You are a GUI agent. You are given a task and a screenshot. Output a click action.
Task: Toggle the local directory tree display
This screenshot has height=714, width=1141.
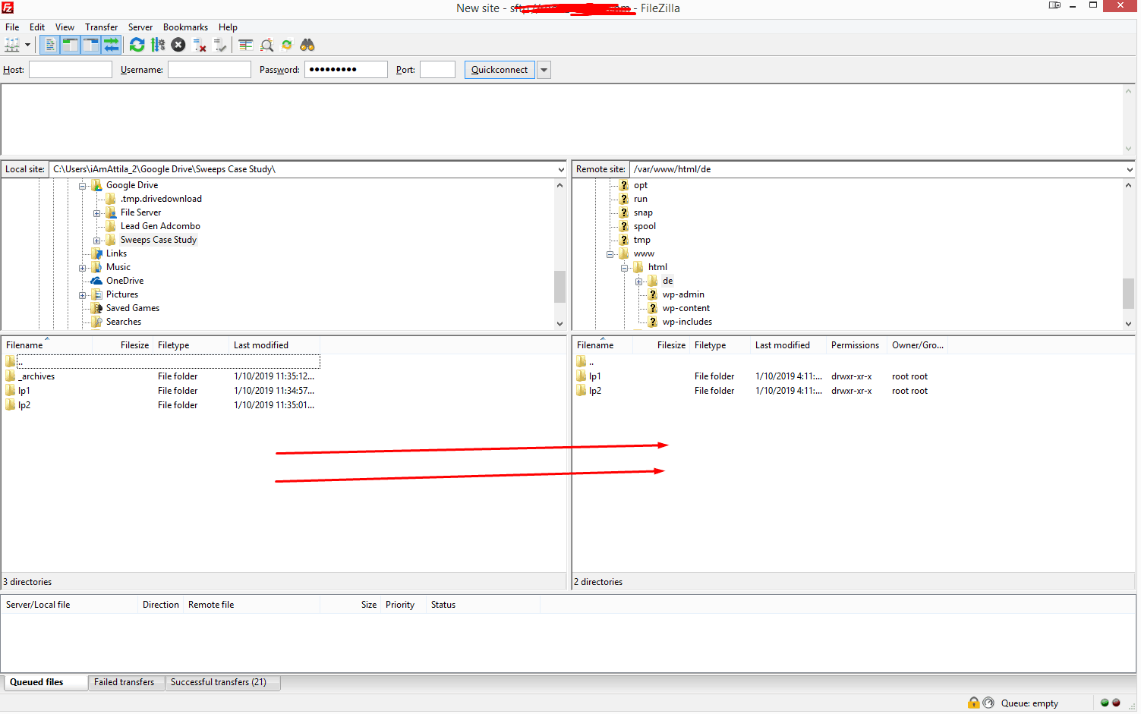pos(70,45)
